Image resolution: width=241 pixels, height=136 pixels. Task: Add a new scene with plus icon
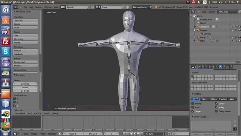124,7
